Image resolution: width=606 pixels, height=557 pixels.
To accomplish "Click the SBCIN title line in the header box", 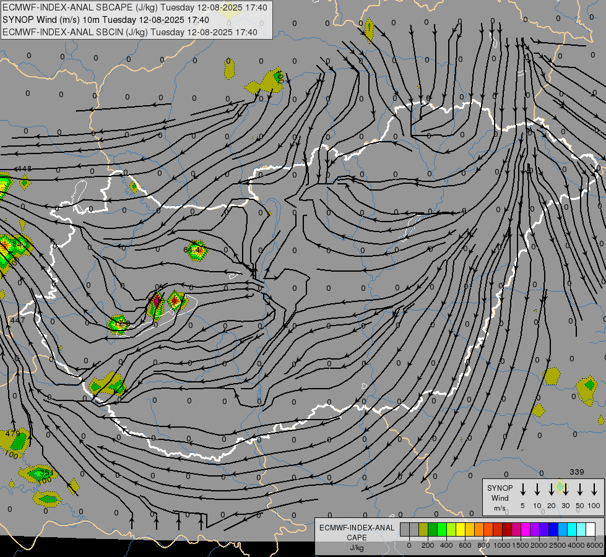I will [x=130, y=32].
